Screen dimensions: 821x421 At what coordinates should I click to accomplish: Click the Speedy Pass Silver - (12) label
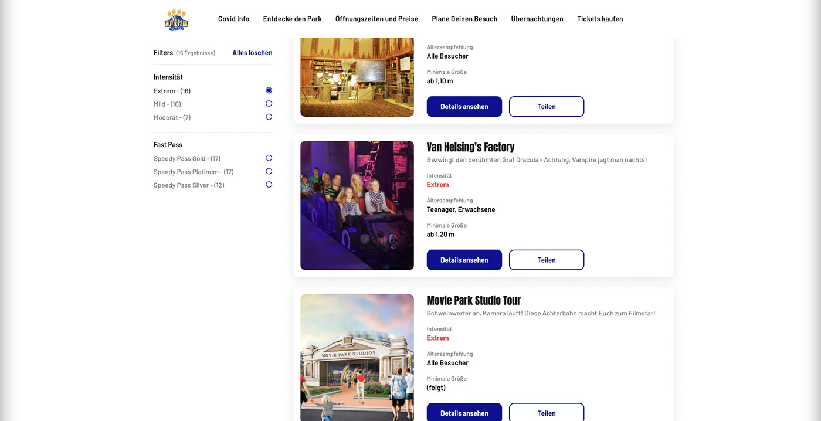[x=189, y=185]
